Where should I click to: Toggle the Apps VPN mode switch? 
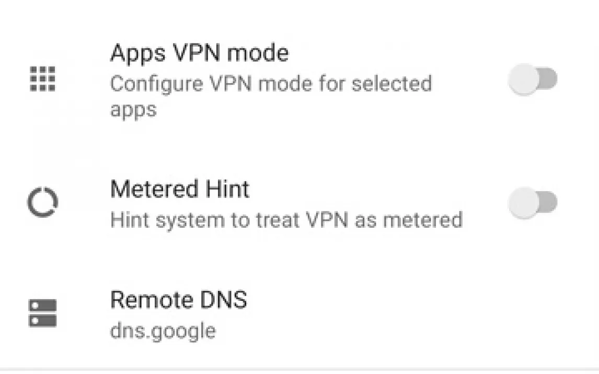[533, 80]
